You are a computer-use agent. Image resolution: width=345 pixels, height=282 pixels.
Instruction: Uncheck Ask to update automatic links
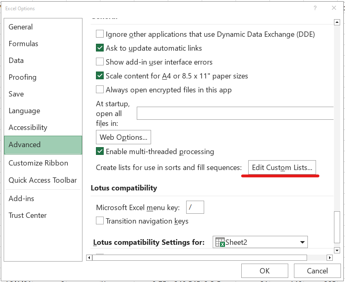click(100, 48)
